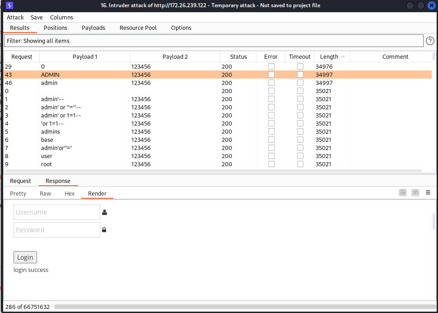438x313 pixels.
Task: Click the Login button in rendered page
Action: tap(25, 257)
